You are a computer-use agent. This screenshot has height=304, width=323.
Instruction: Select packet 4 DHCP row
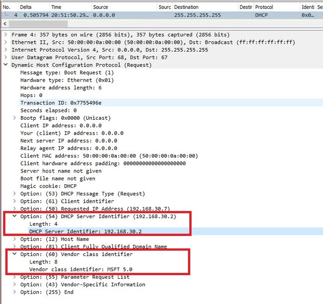(x=162, y=15)
